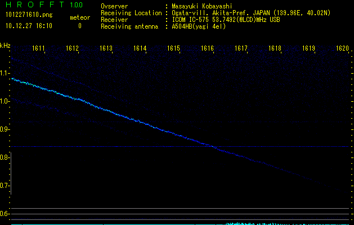Screen dimensions: 354x225
Task: Click the ICOM IC-575 receiver details
Action: click(x=226, y=20)
